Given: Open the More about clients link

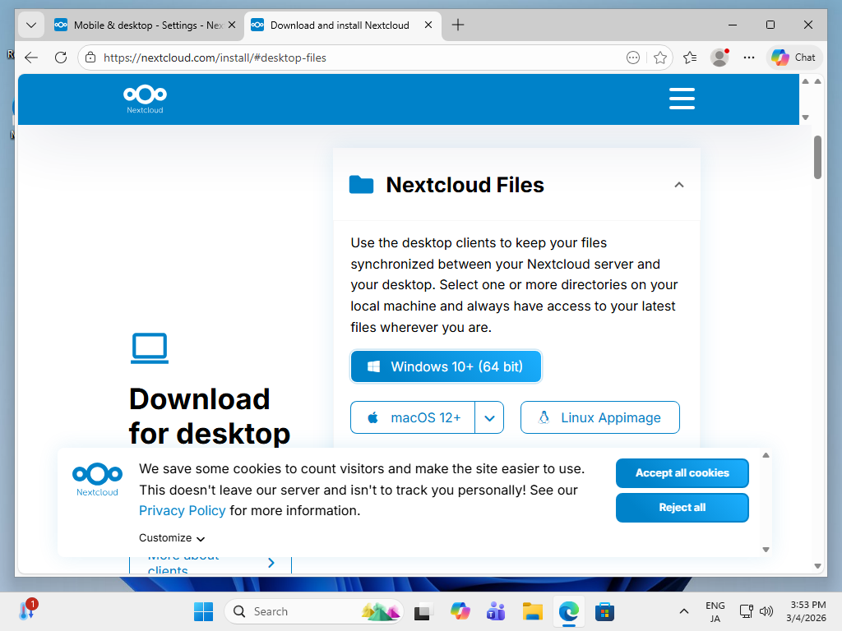Looking at the screenshot, I should [x=210, y=563].
